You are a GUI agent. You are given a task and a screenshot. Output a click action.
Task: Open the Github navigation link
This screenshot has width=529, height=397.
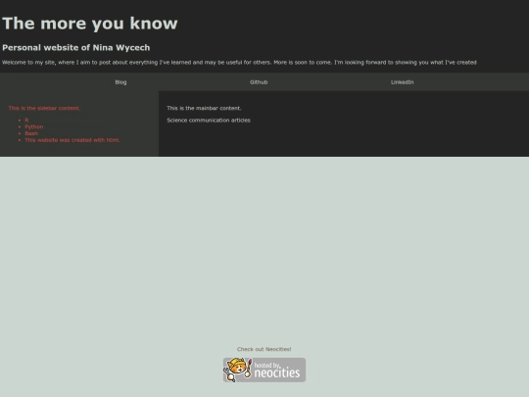pyautogui.click(x=259, y=82)
